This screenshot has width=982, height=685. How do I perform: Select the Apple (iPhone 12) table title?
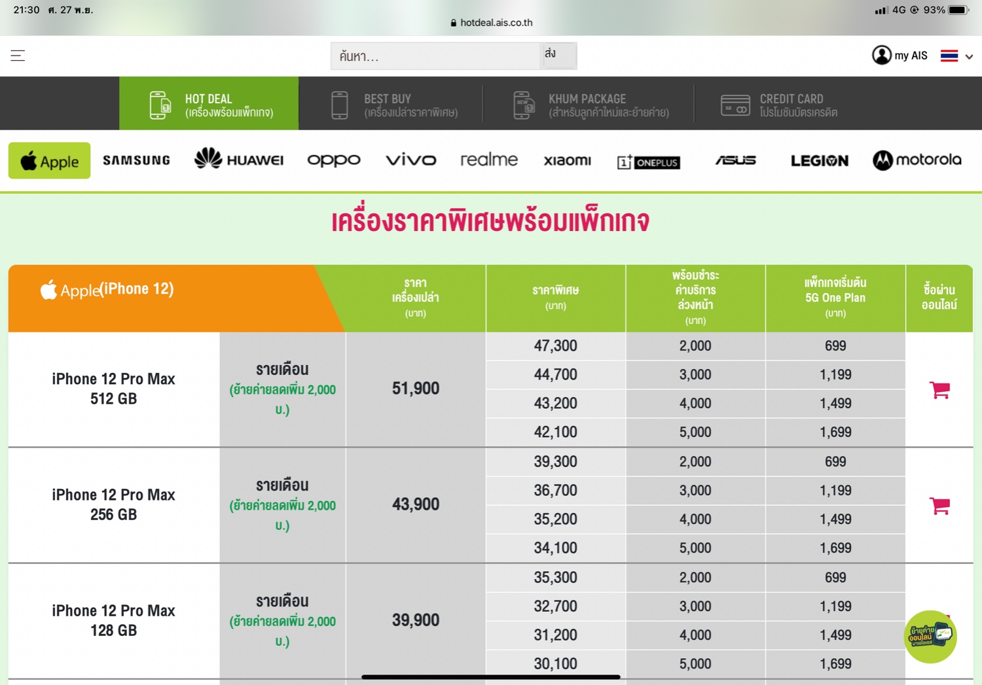click(107, 289)
